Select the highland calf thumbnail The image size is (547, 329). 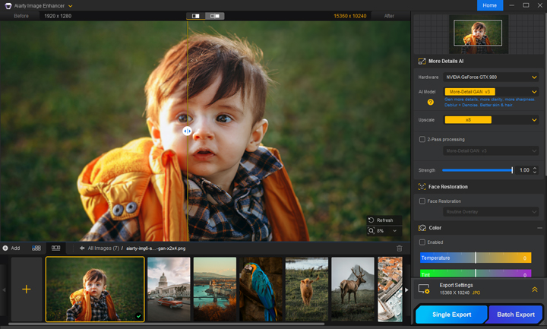click(x=307, y=289)
